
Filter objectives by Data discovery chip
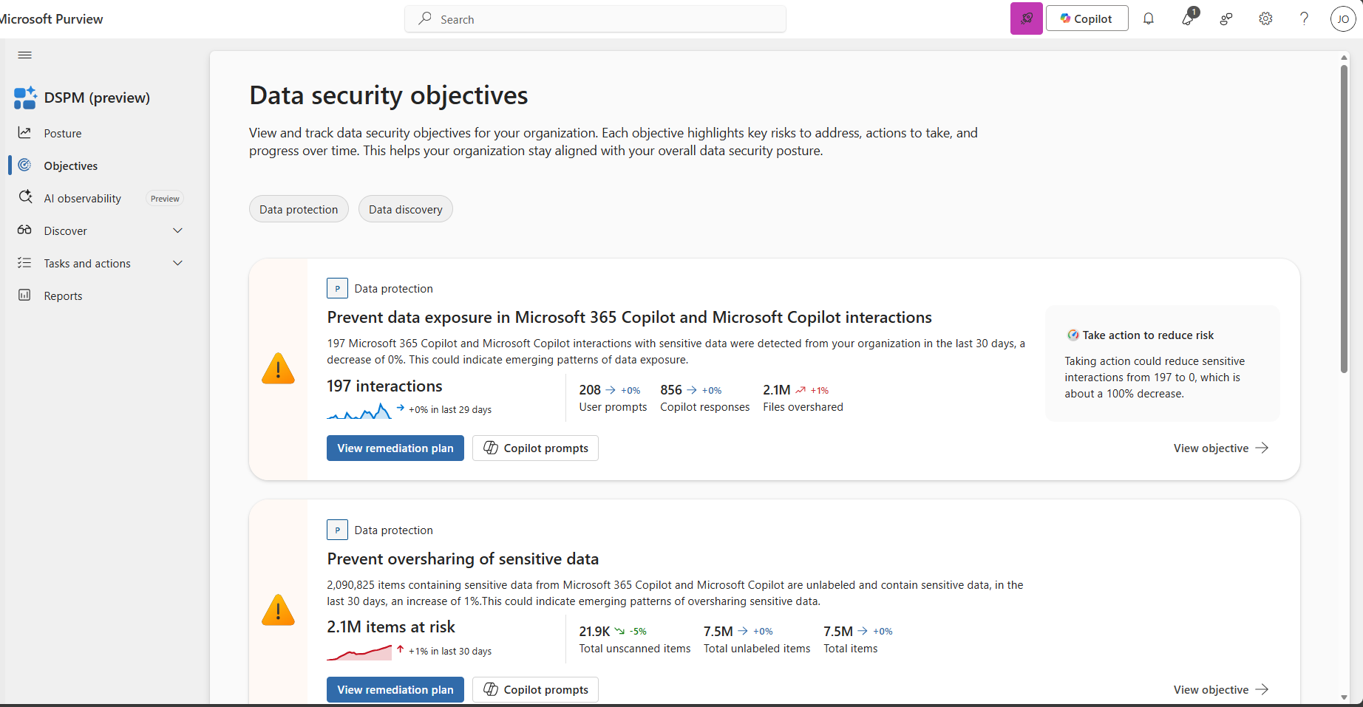(406, 209)
